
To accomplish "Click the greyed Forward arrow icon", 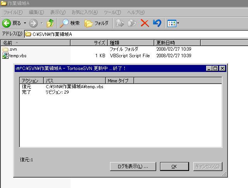I will [x=33, y=23].
